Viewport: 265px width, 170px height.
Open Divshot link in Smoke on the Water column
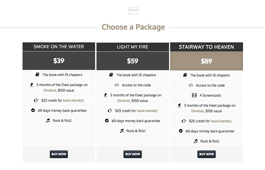(50, 90)
